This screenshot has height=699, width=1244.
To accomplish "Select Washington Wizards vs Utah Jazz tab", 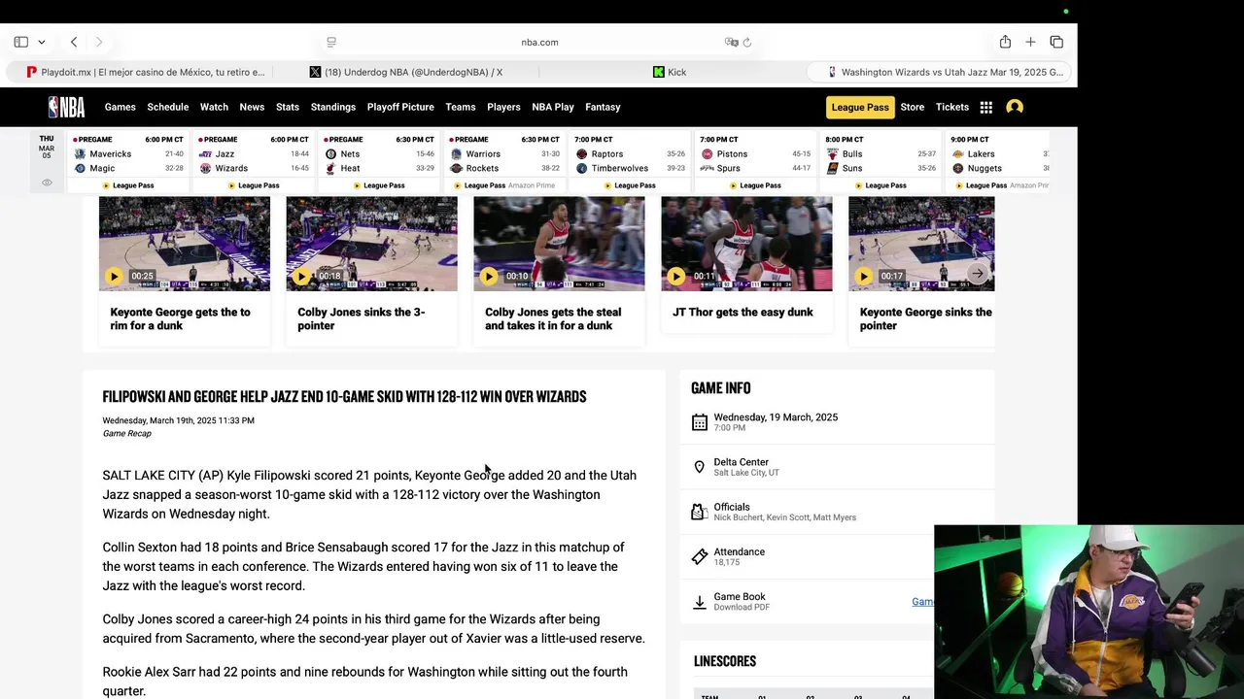I will click(x=939, y=72).
